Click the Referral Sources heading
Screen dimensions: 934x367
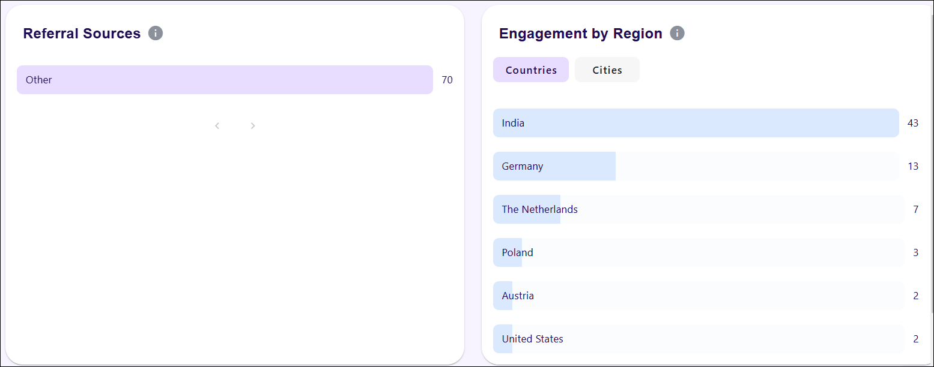(82, 34)
